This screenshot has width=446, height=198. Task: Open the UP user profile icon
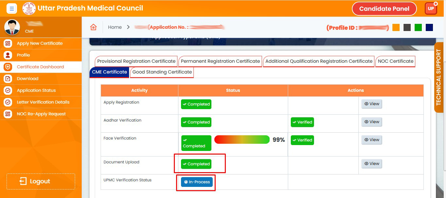[431, 8]
